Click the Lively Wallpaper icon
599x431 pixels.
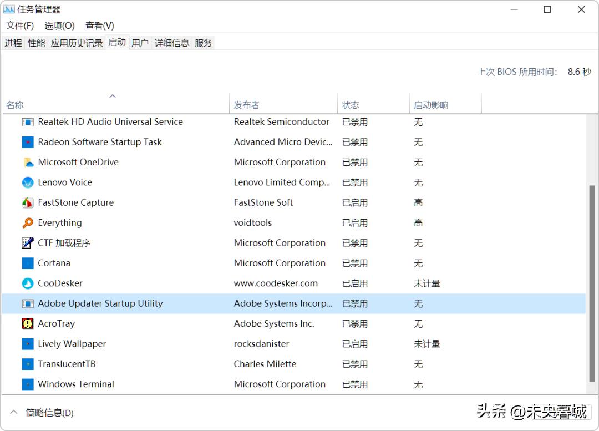[x=28, y=344]
